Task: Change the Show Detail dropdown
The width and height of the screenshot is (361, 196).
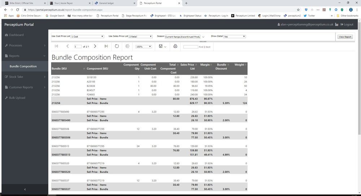Action: click(235, 36)
